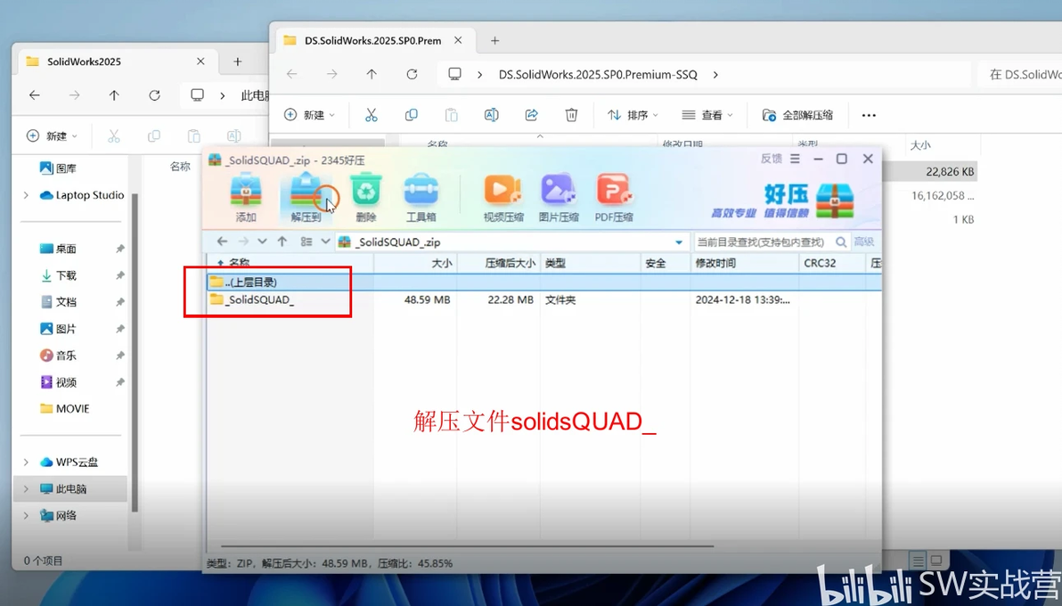Expand the 网络 tree node
Image resolution: width=1062 pixels, height=606 pixels.
[x=26, y=516]
